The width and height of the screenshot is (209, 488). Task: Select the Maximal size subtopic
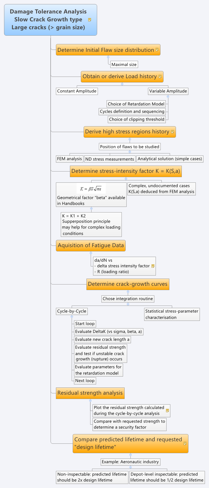(x=124, y=64)
